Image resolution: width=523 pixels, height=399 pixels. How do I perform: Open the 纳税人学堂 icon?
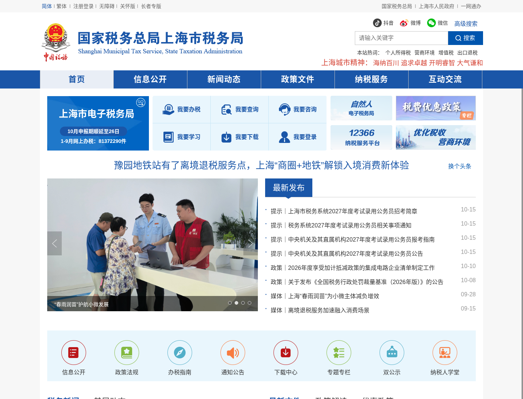pyautogui.click(x=445, y=353)
